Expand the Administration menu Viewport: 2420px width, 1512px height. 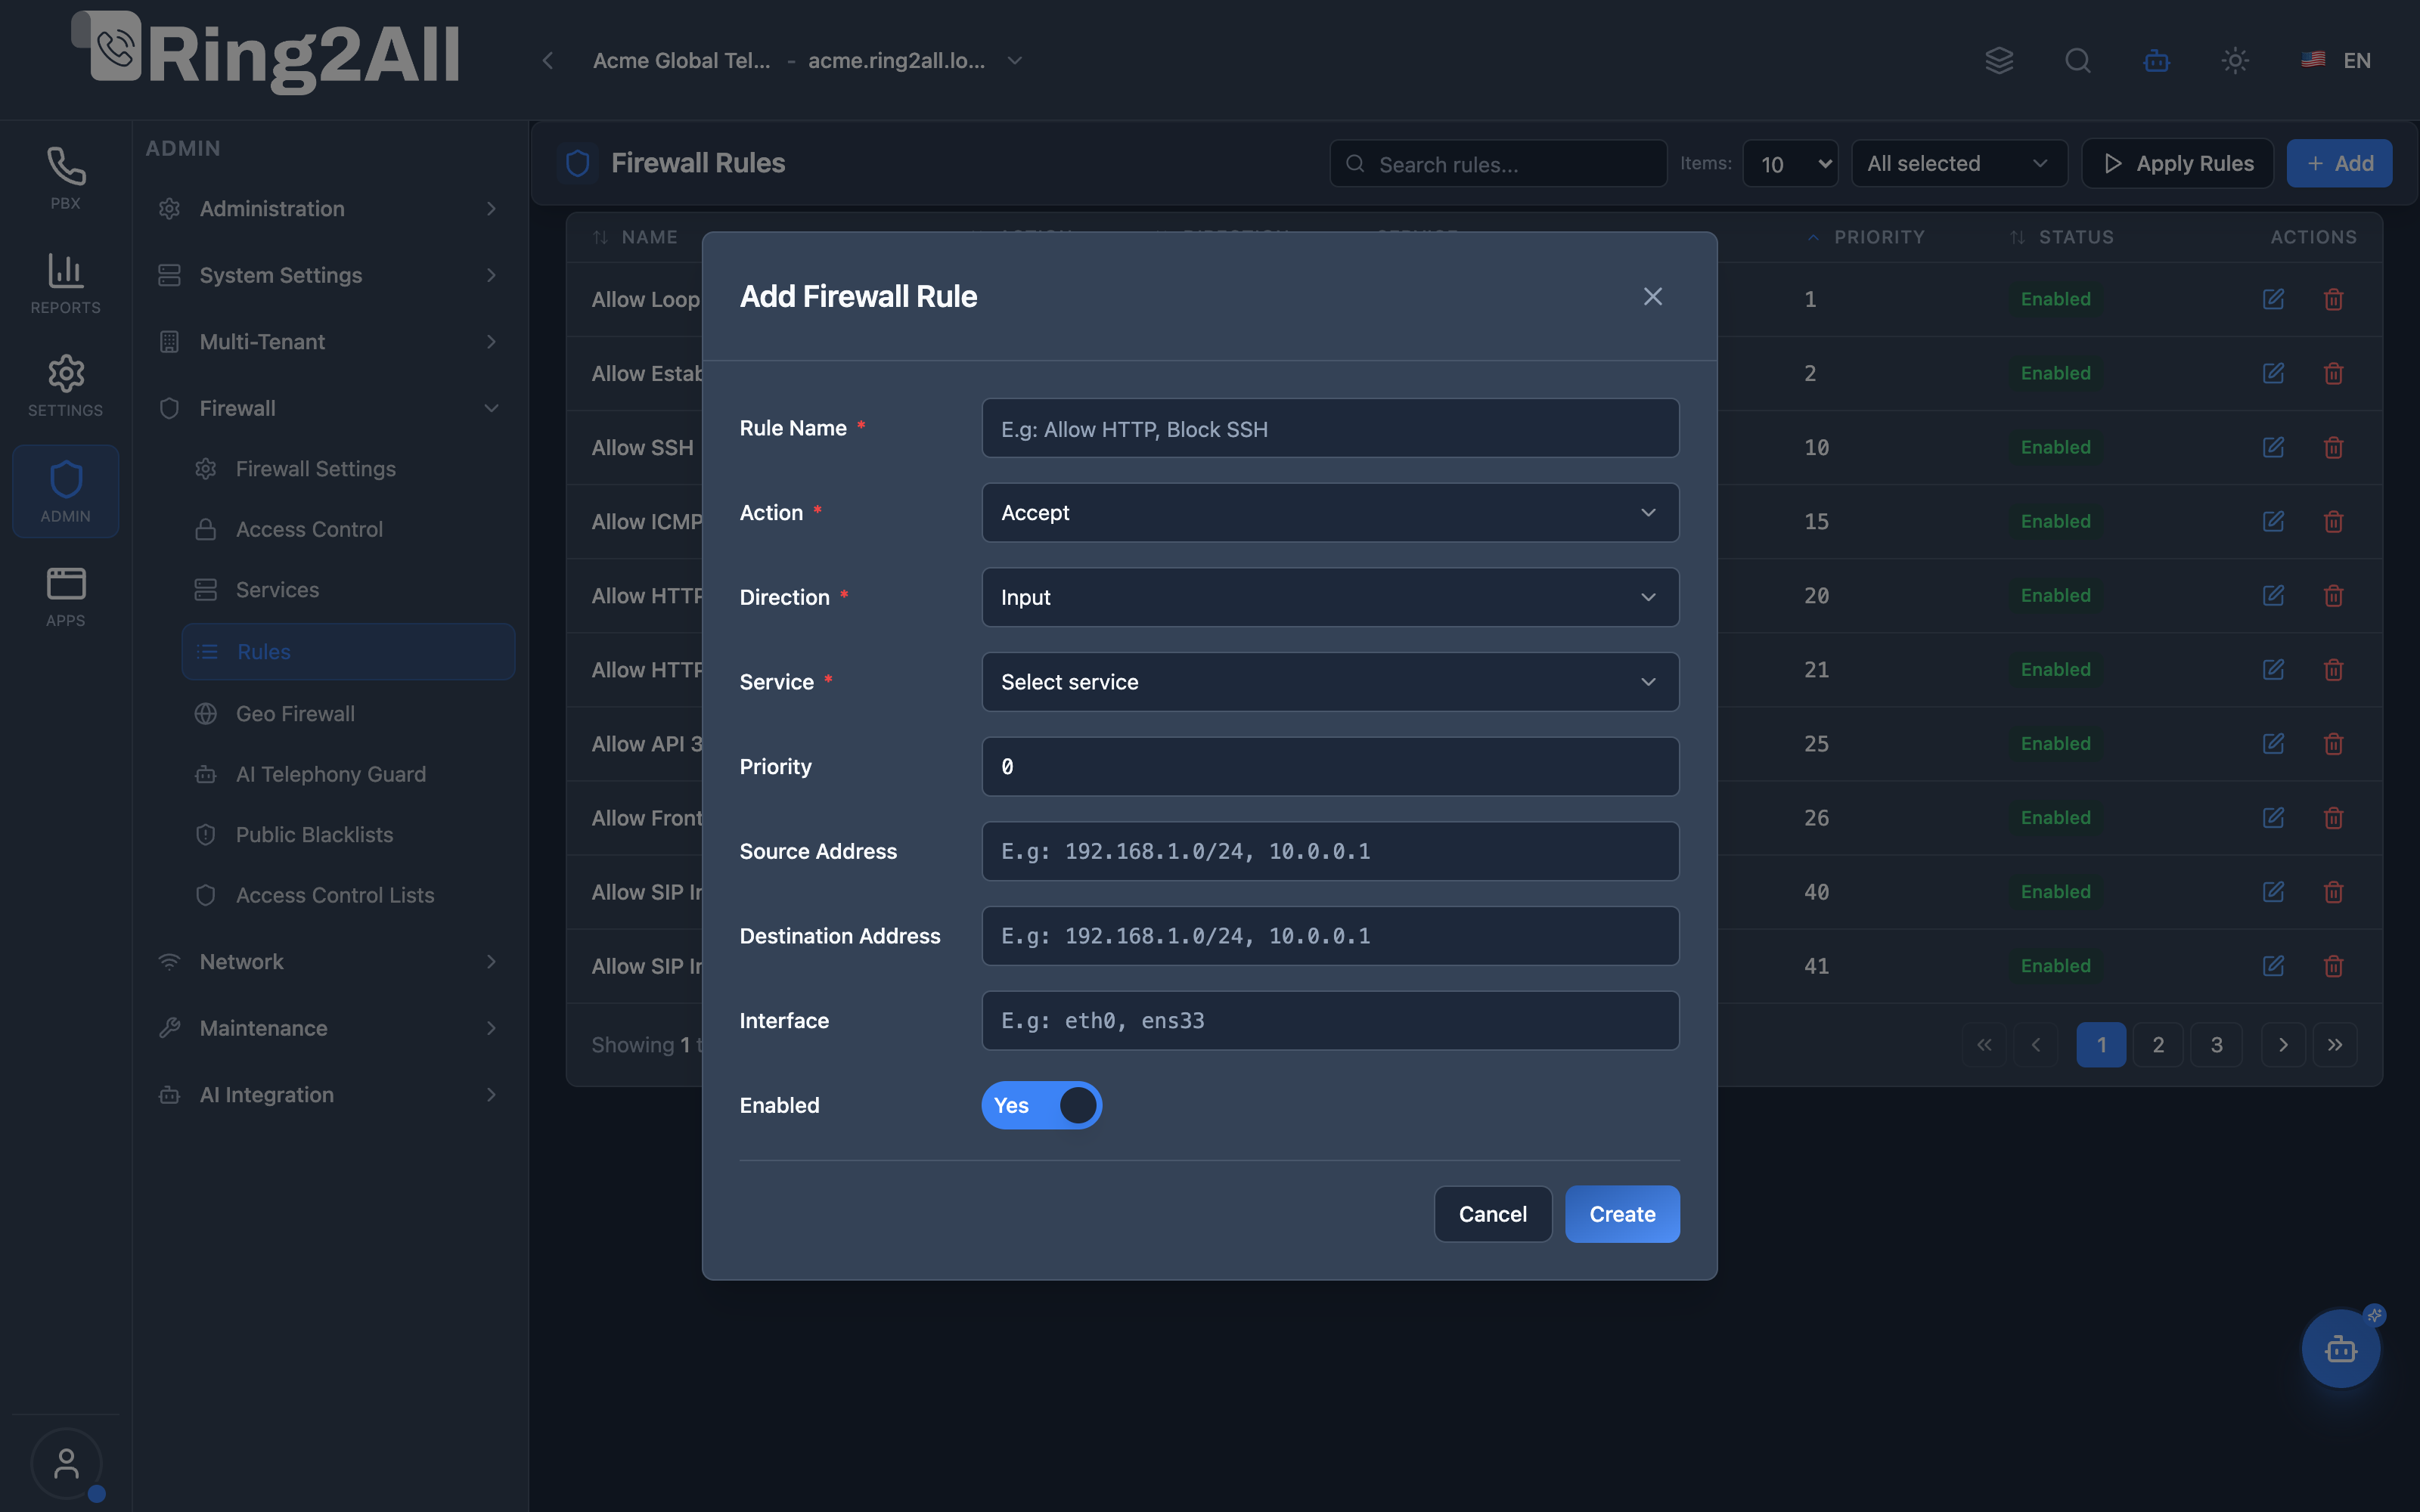click(x=328, y=209)
